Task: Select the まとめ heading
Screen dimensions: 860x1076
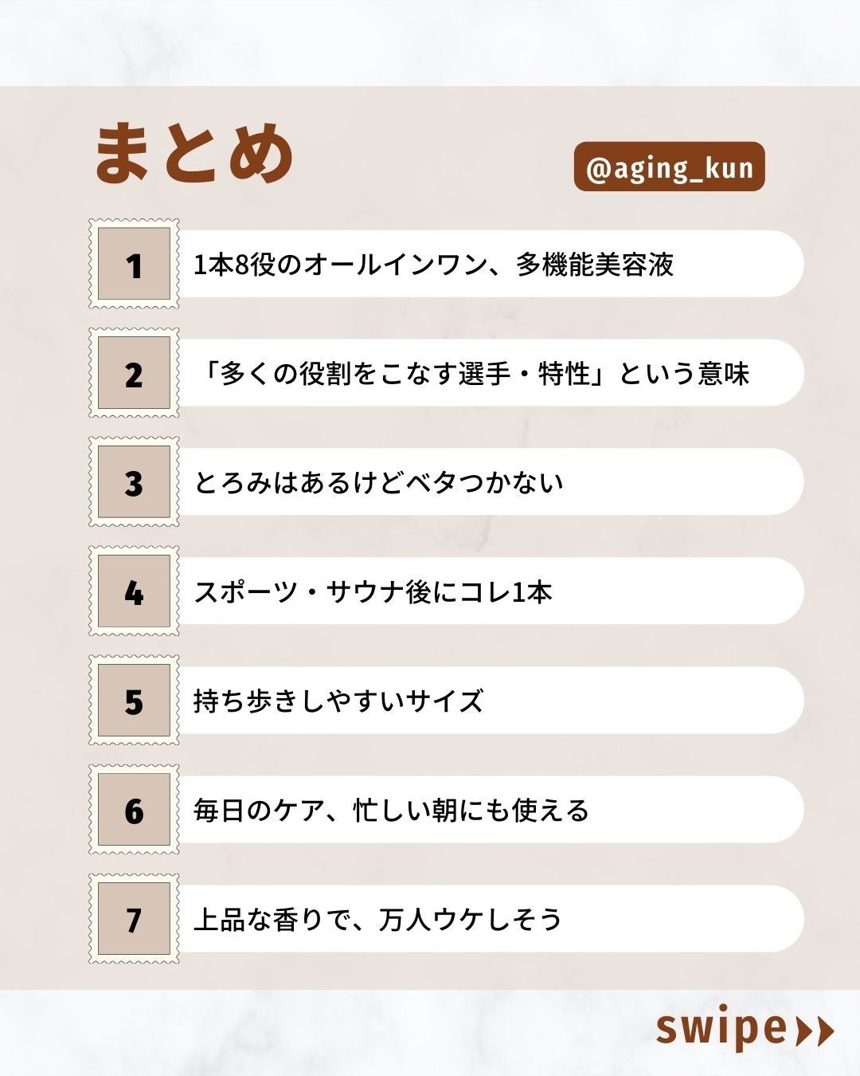Action: (194, 153)
